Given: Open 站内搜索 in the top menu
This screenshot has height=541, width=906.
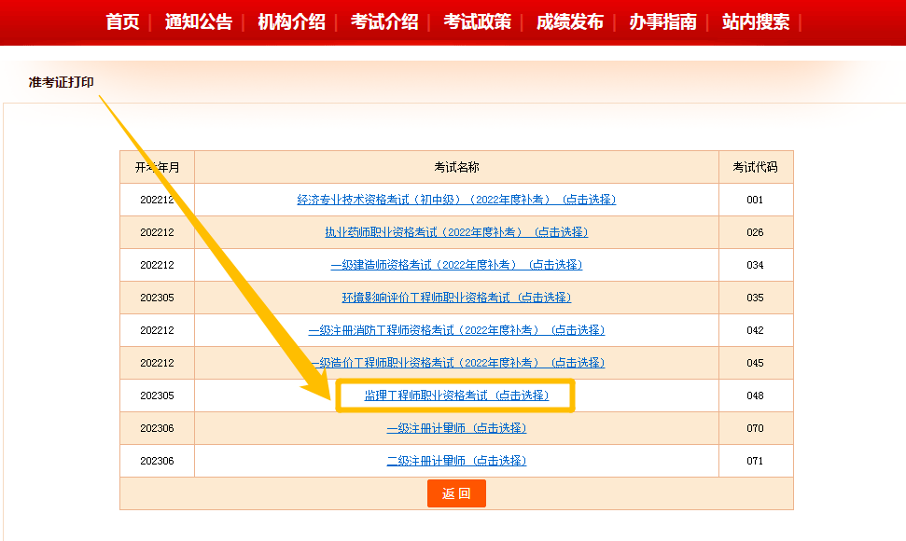Looking at the screenshot, I should pyautogui.click(x=756, y=22).
